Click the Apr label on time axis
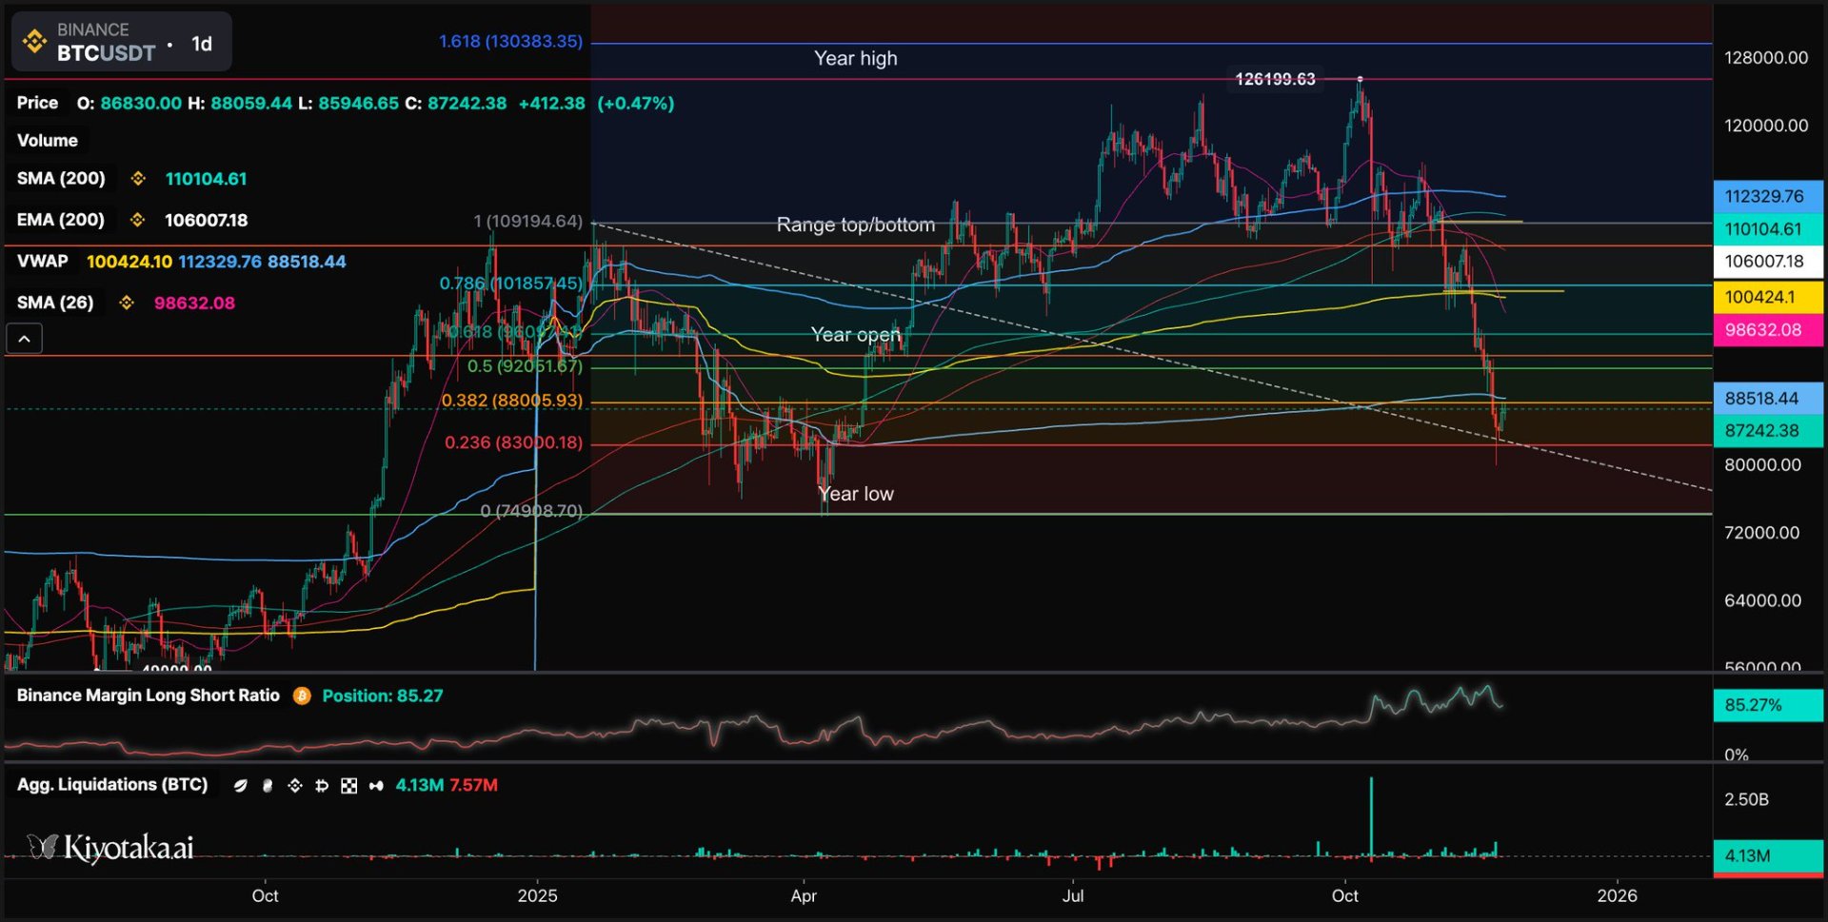This screenshot has height=922, width=1828. 804,896
